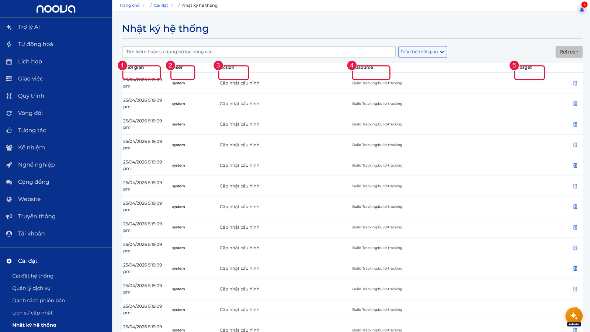Screen dimensions: 590x332
Task: Click the Nghề nghiệp rocket icon
Action: (x=9, y=165)
